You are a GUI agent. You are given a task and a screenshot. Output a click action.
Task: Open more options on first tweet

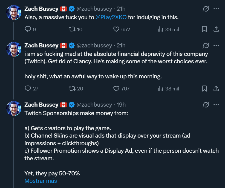[216, 8]
